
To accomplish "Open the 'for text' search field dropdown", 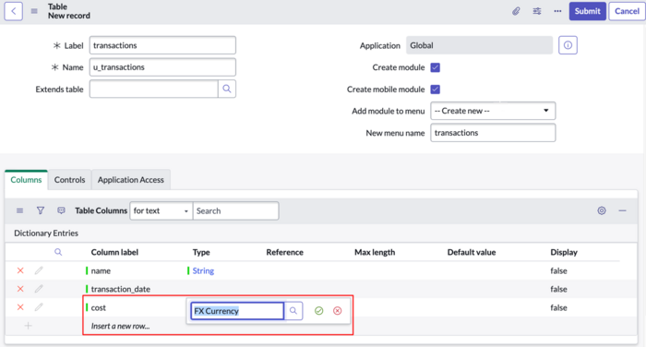I will coord(161,210).
